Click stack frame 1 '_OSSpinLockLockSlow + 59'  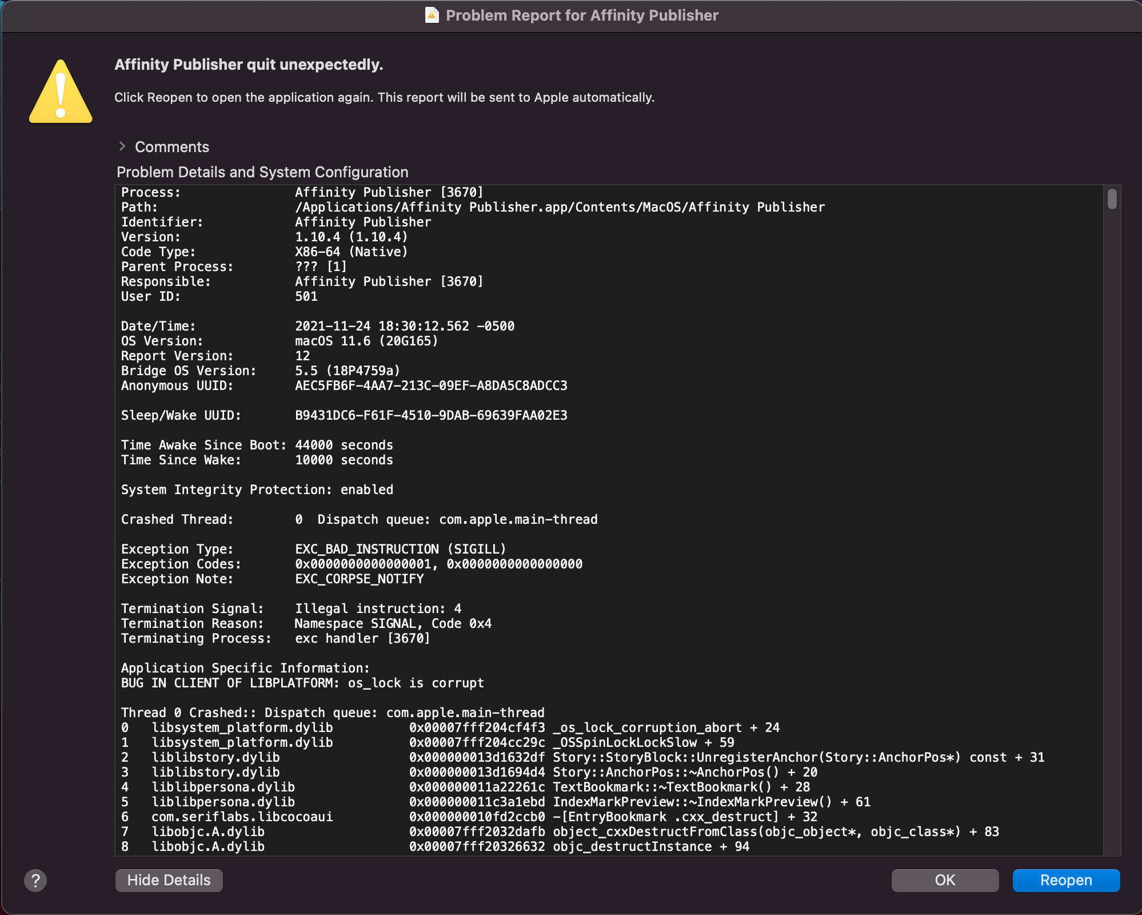pos(428,742)
